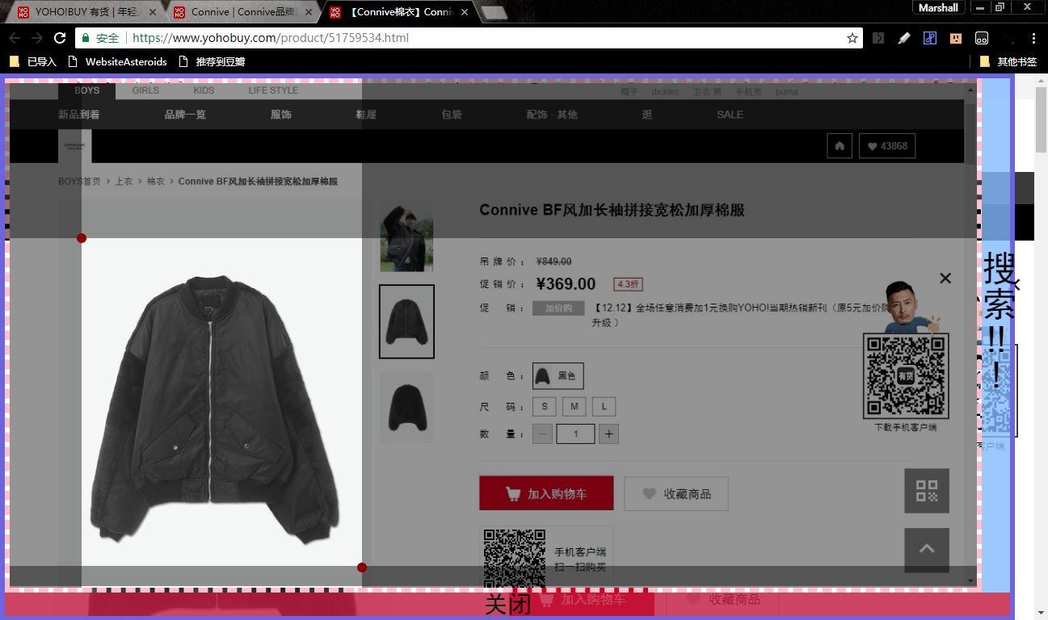Go back to the previous page
This screenshot has width=1048, height=620.
pos(15,38)
